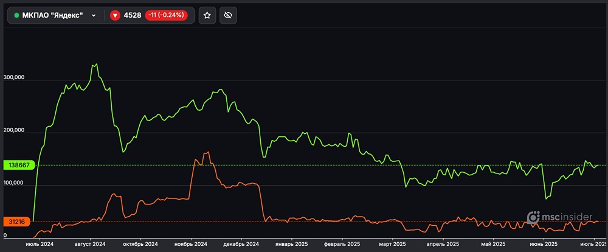The height and width of the screenshot is (252, 608).
Task: Select the green 138667 value label
Action: 19,165
